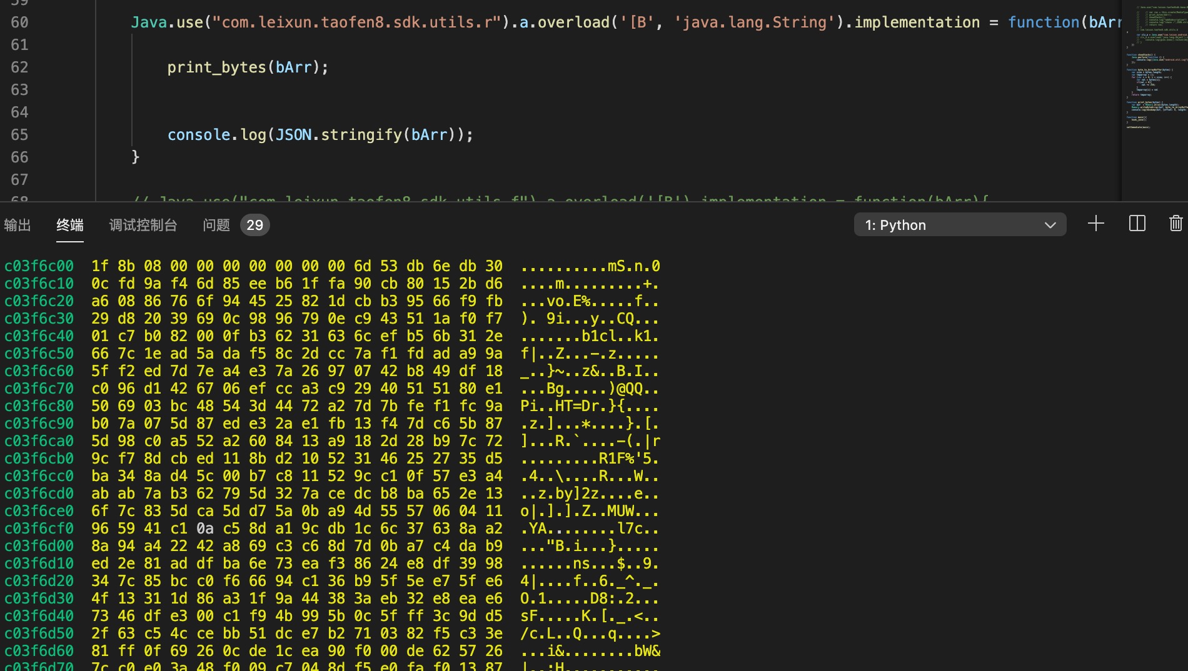Click the word 'implementation' in line 60
This screenshot has height=671, width=1188.
917,22
